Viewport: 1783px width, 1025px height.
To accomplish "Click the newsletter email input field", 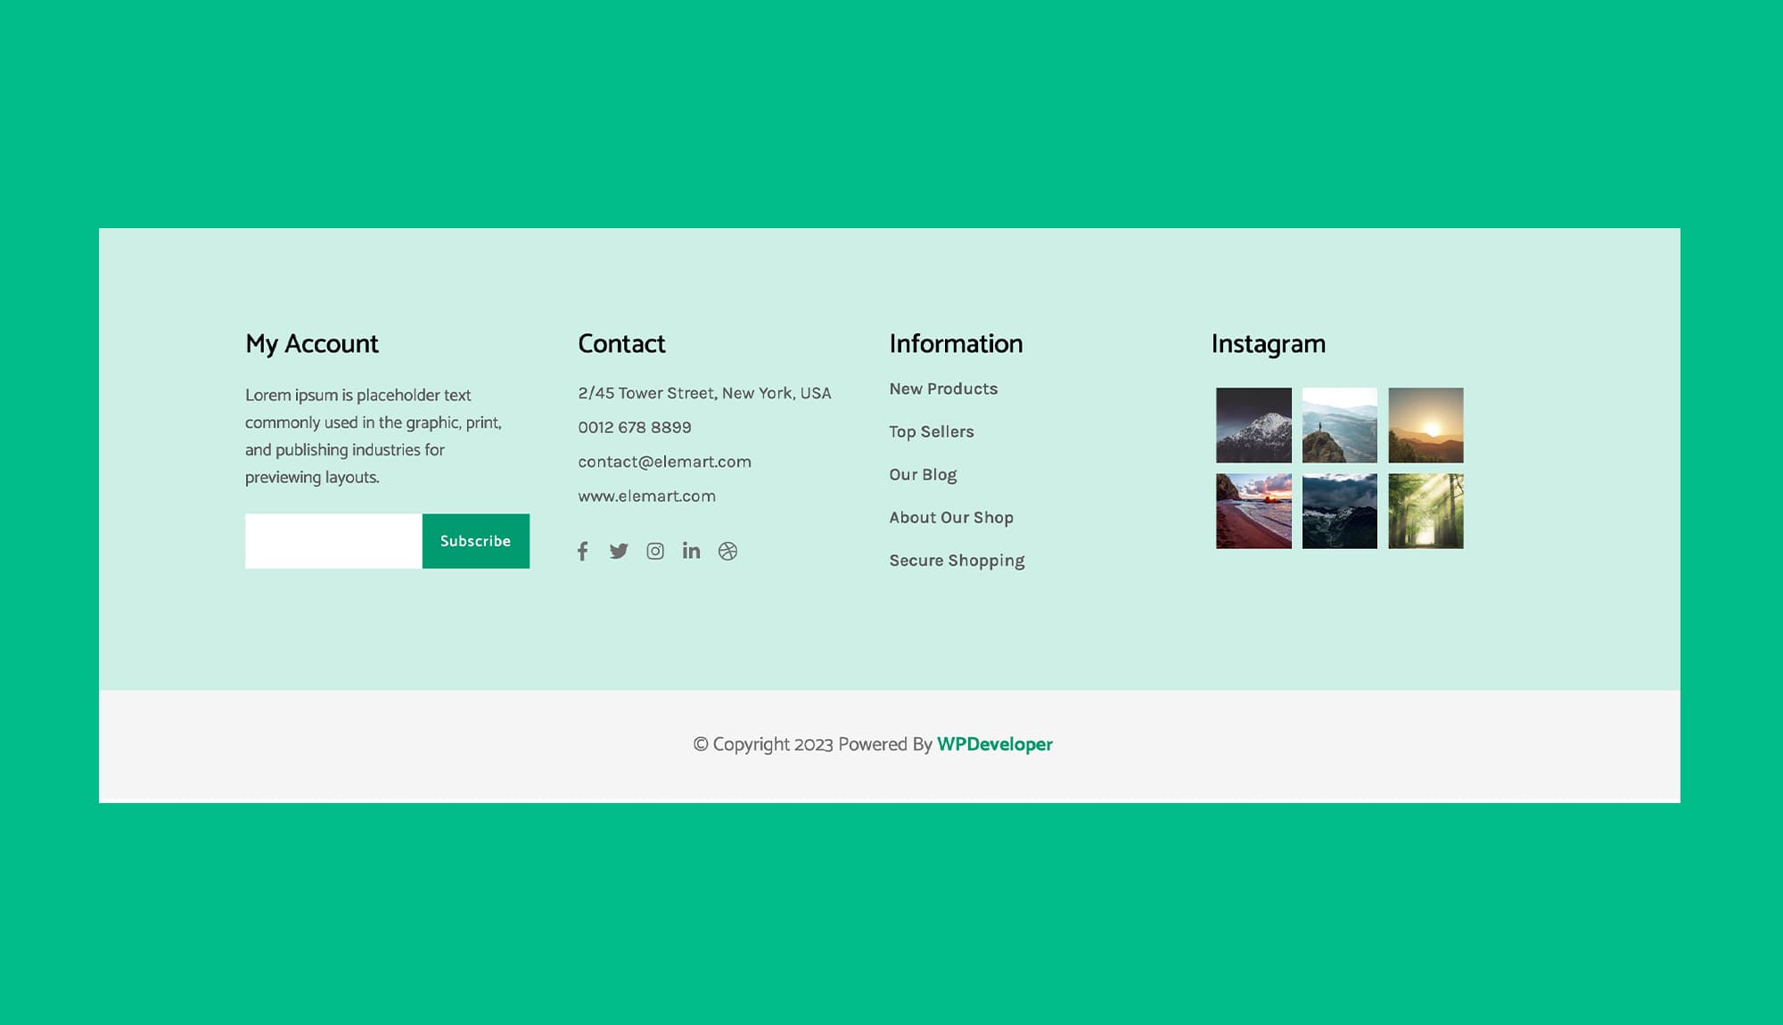I will [x=332, y=540].
